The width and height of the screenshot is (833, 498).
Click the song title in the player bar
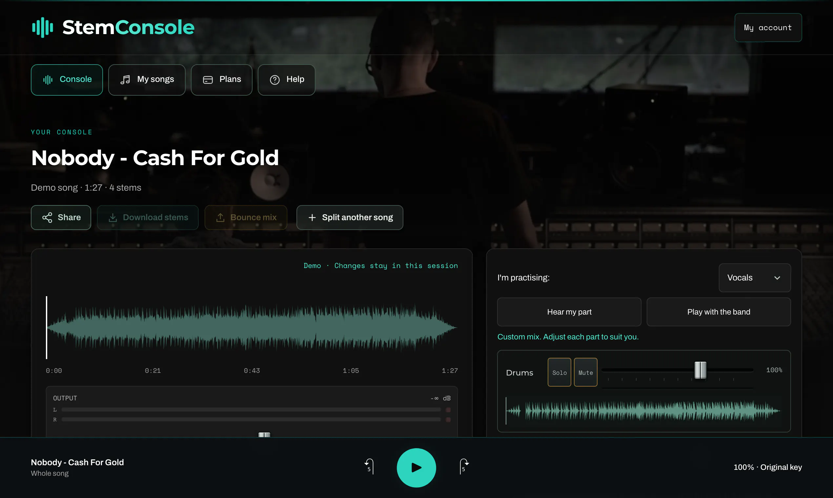(x=77, y=462)
